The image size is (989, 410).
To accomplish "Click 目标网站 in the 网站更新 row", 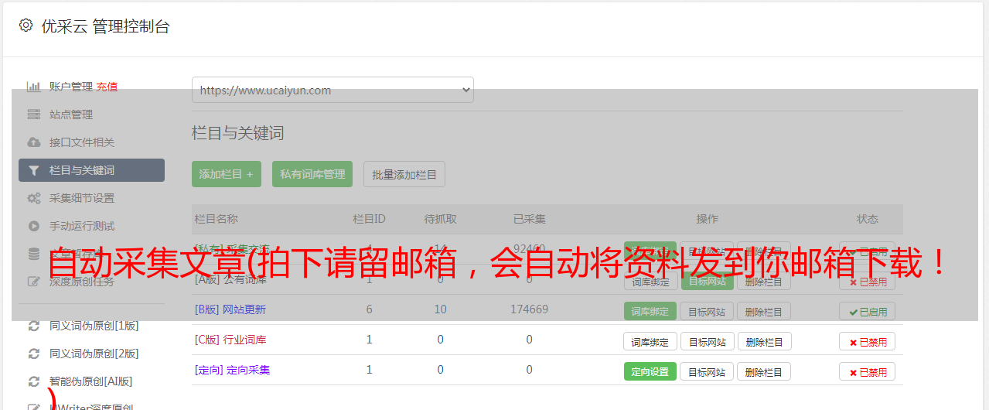I will point(707,312).
